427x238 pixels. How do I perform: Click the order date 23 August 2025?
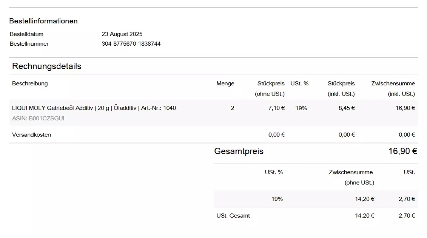pos(122,34)
